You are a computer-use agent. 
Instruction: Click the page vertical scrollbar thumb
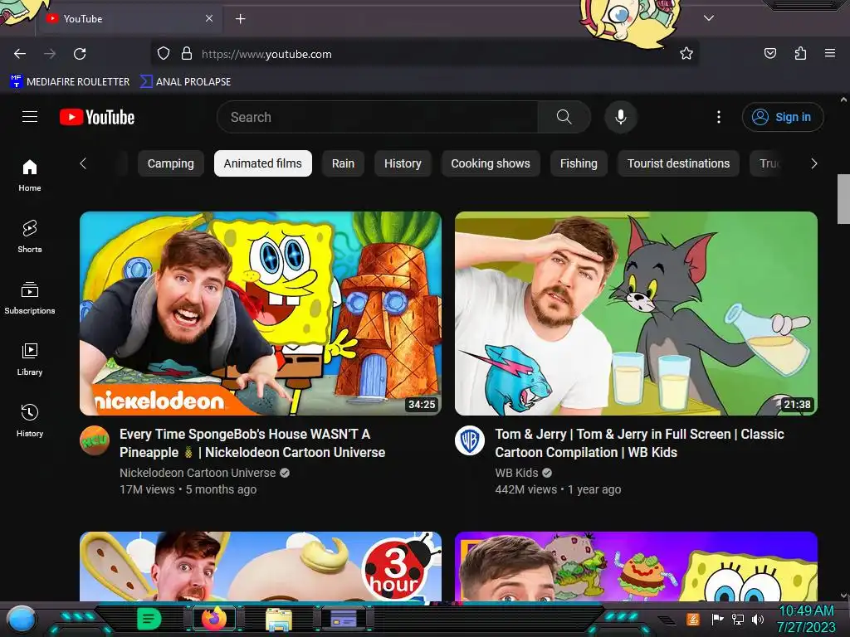coord(843,199)
